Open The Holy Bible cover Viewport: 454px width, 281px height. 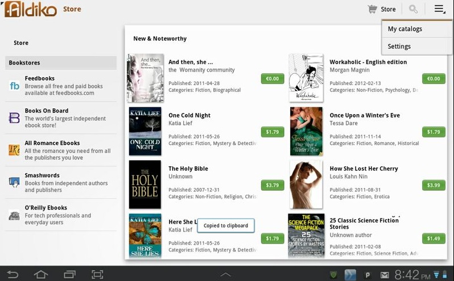pyautogui.click(x=145, y=184)
